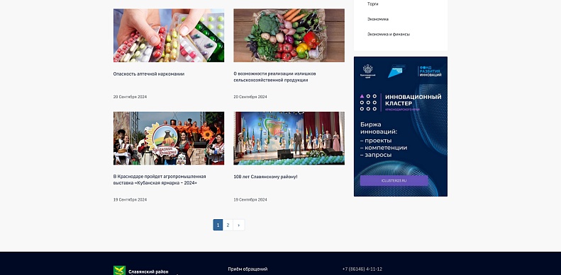This screenshot has width=561, height=275.
Task: Click the footer phone number +7 (86146) 4-11-12
Action: pyautogui.click(x=362, y=269)
